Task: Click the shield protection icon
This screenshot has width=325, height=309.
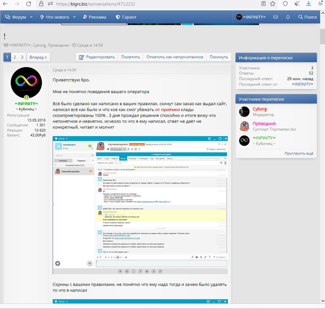Action: (x=285, y=3)
